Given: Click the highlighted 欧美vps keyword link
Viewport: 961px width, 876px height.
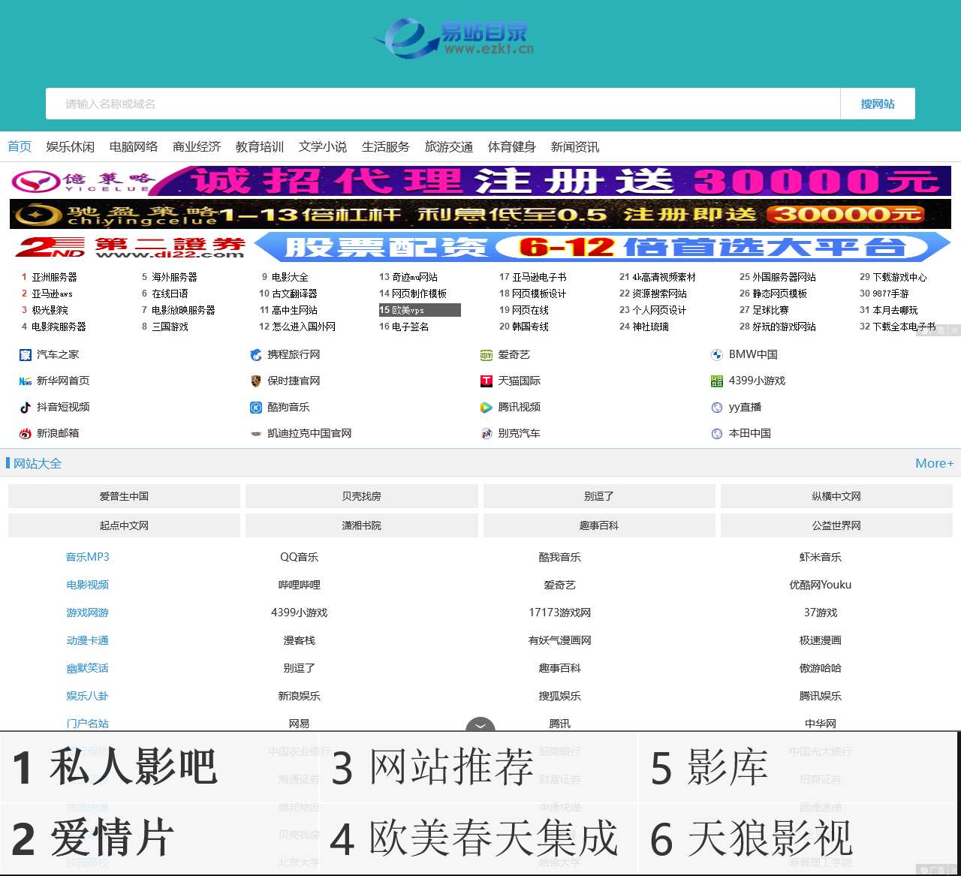Looking at the screenshot, I should 419,310.
